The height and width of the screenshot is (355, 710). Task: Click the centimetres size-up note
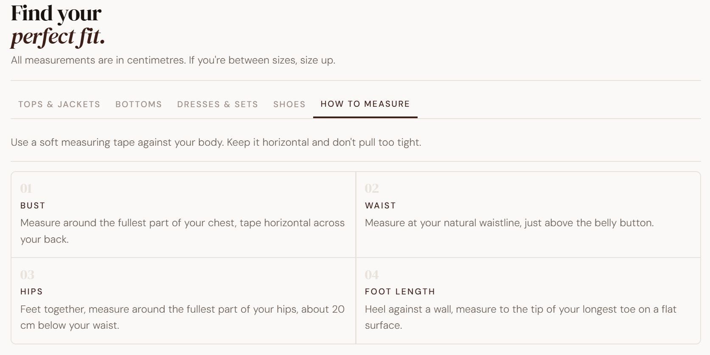tap(173, 60)
